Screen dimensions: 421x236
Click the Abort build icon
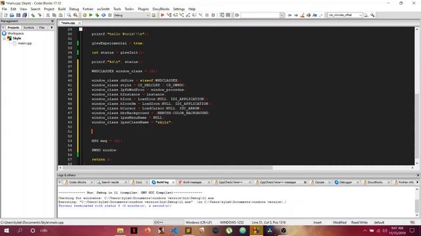(110, 15)
